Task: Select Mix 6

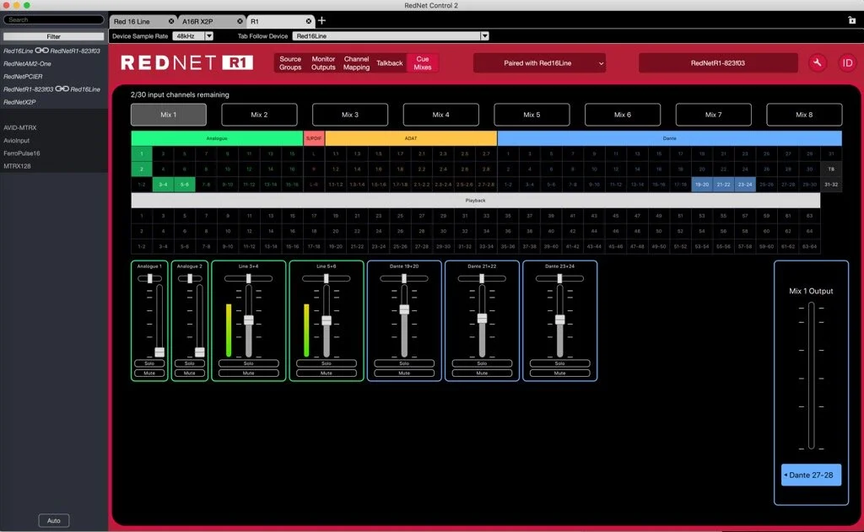Action: click(x=623, y=115)
